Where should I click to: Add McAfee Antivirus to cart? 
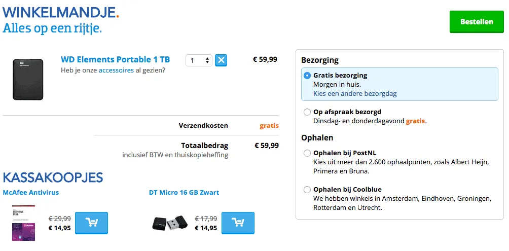point(91,223)
